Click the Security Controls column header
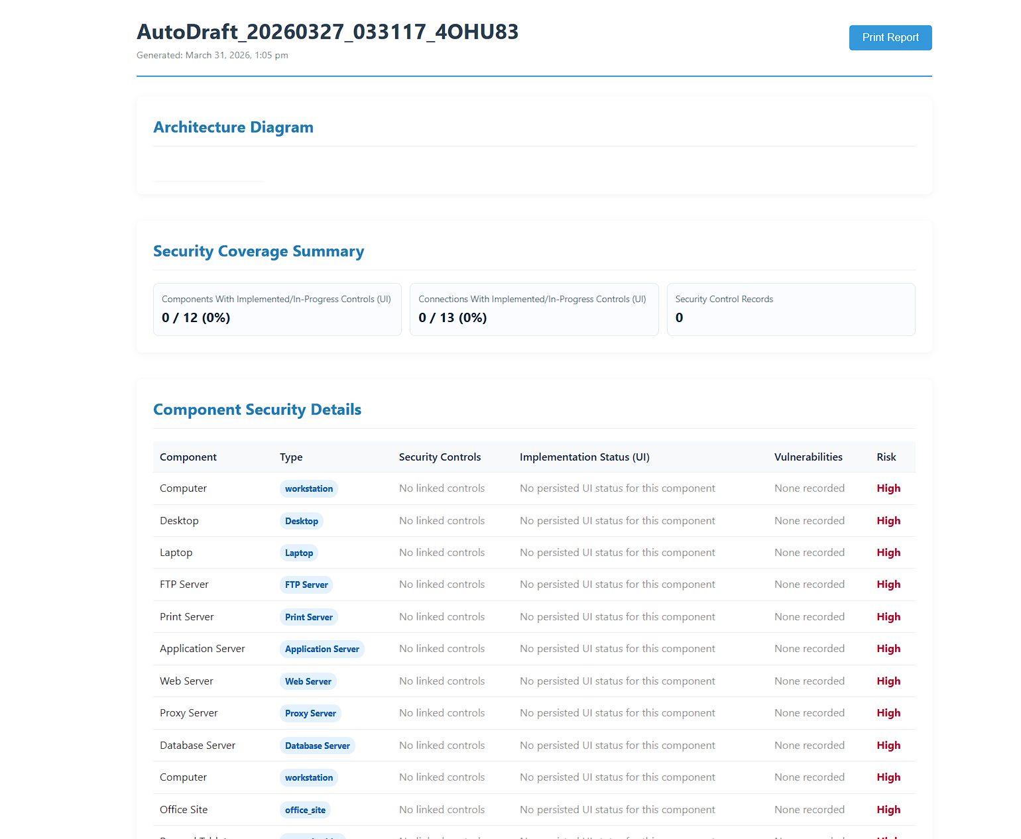This screenshot has height=839, width=1021. pos(440,457)
